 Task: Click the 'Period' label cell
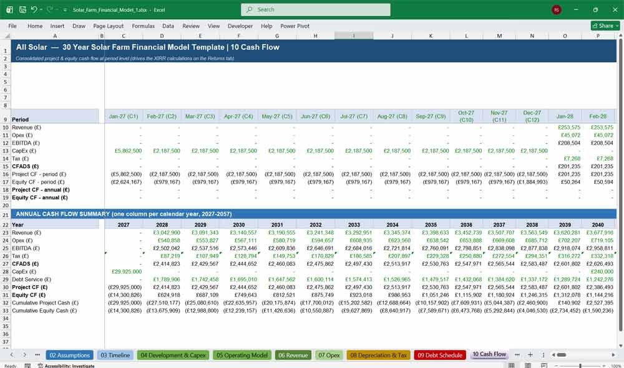[55, 116]
